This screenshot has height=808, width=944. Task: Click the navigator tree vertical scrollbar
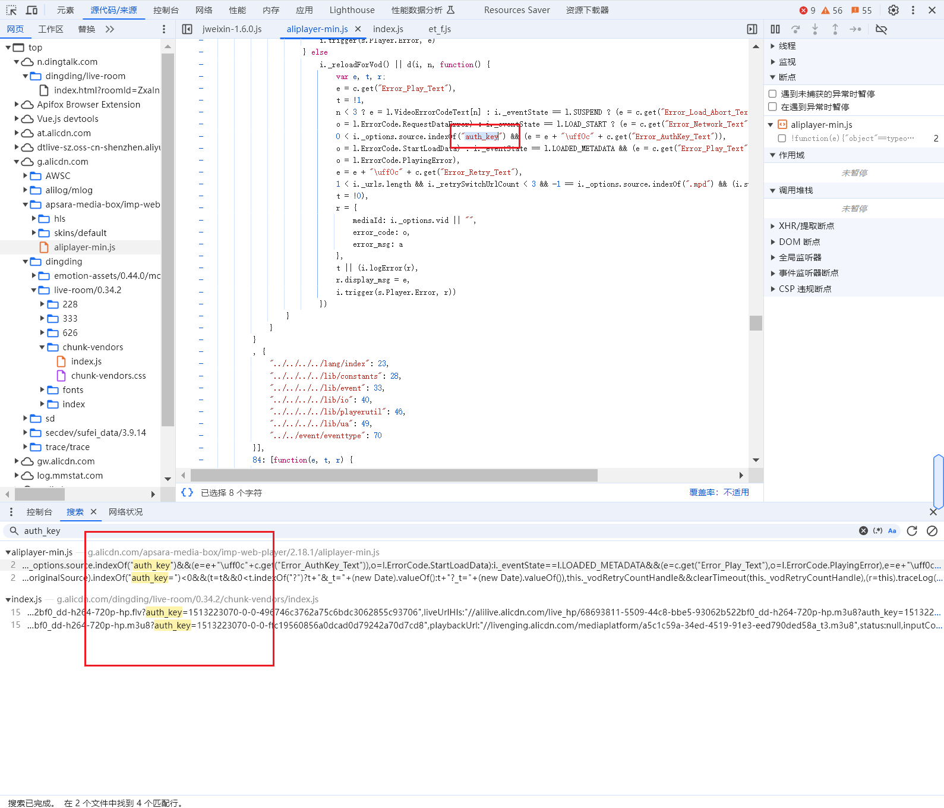pyautogui.click(x=168, y=240)
